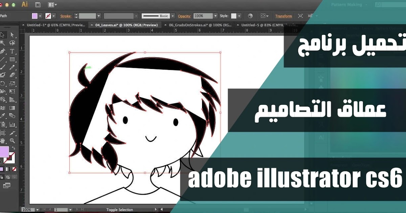Viewport: 406px width, 213px height.
Task: Click stroke weight stepper arrows
Action: [76, 16]
